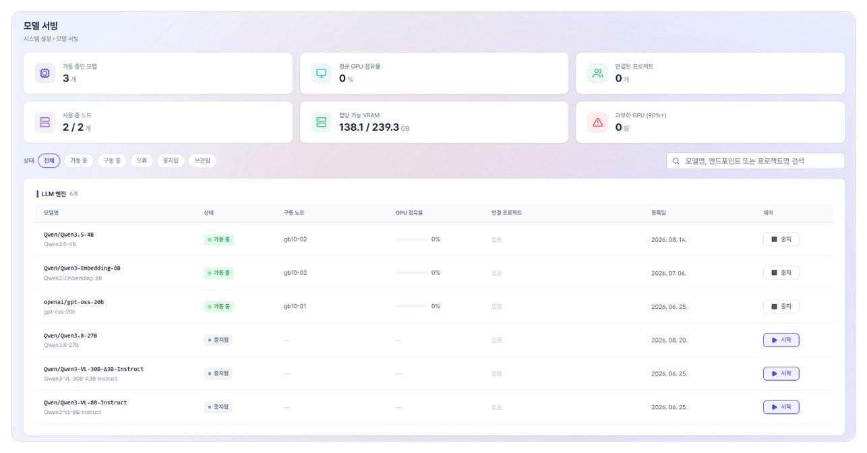
Task: Click the 모델 서빙 page title
Action: coord(40,26)
